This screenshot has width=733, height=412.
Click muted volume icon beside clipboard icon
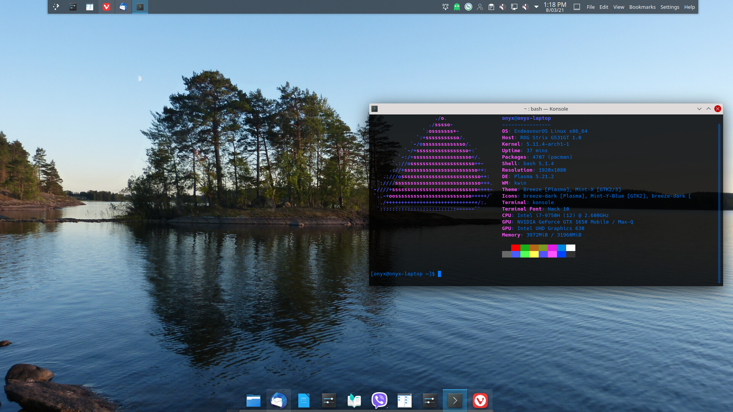(503, 7)
